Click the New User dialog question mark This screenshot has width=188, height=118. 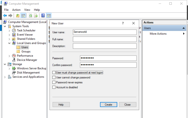click(123, 23)
